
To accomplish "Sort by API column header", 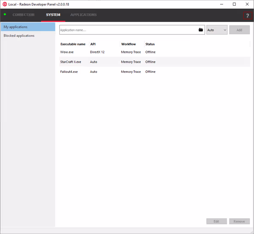I will click(x=93, y=44).
